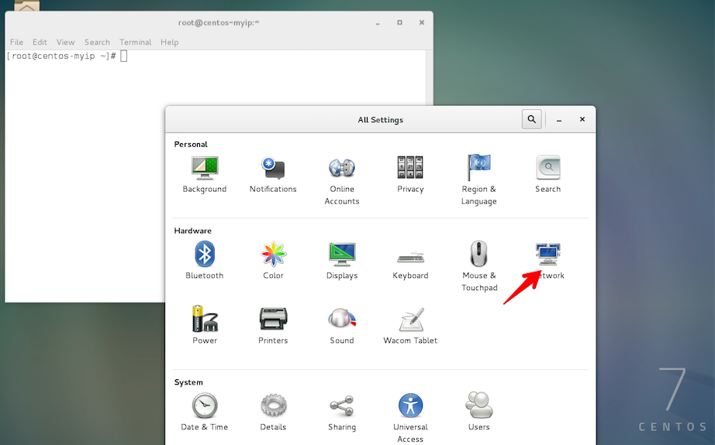This screenshot has height=445, width=715.
Task: Open the Help menu in the terminal
Action: pos(170,42)
